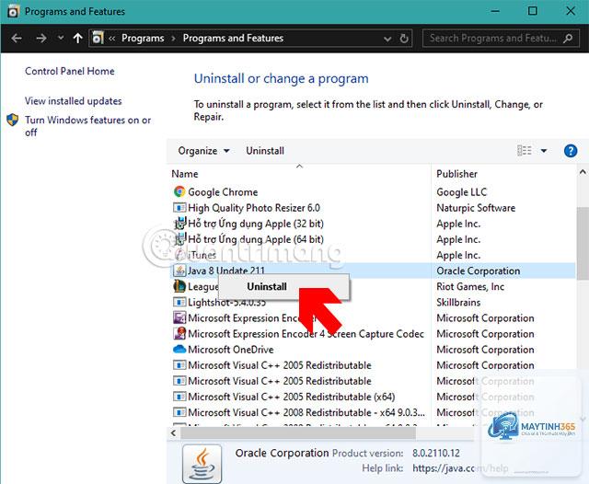Select Programs and Features breadcrumb
The height and width of the screenshot is (484, 589).
click(233, 39)
